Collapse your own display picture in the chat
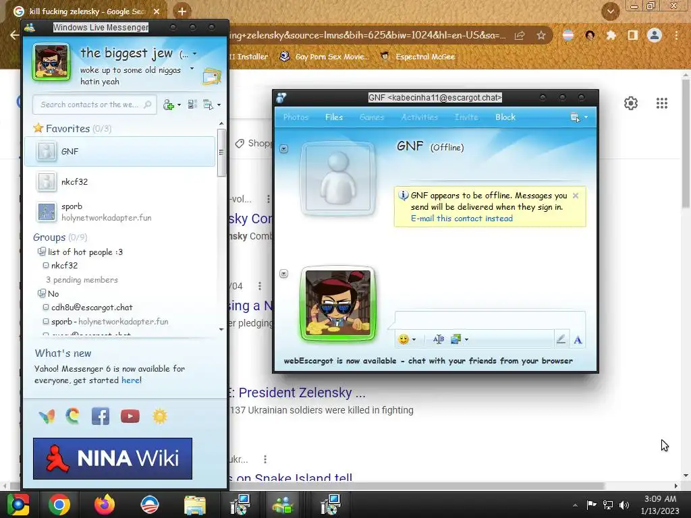The width and height of the screenshot is (691, 518). pyautogui.click(x=284, y=274)
